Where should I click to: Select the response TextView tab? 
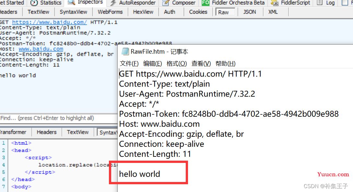click(x=78, y=132)
